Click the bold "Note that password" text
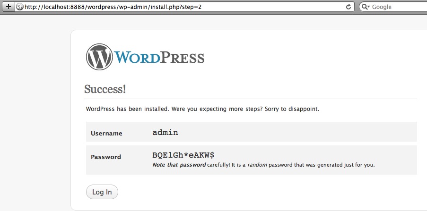The height and width of the screenshot is (211, 427). pos(179,165)
